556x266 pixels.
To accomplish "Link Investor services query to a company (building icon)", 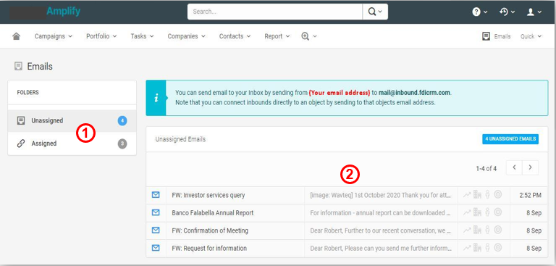I will pos(477,195).
